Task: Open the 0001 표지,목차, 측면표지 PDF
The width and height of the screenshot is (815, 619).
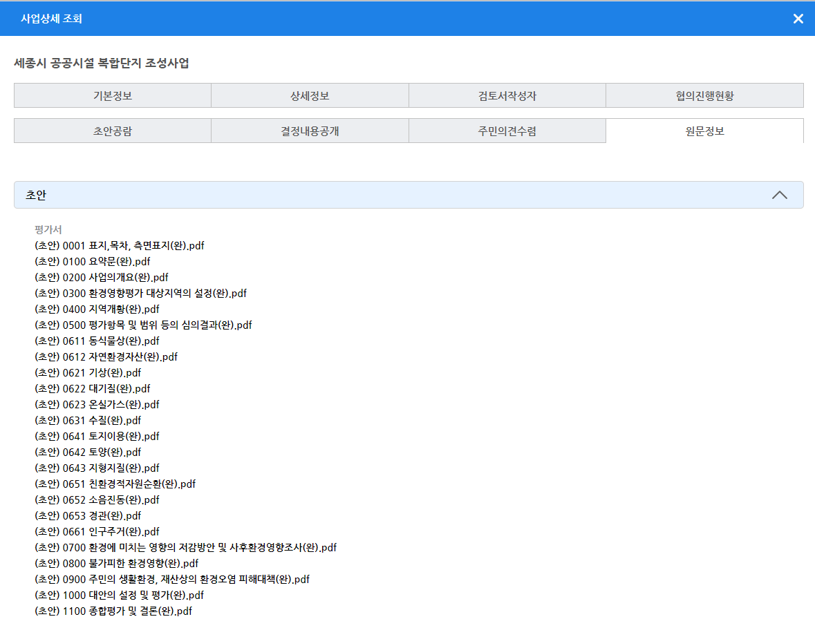Action: 120,245
